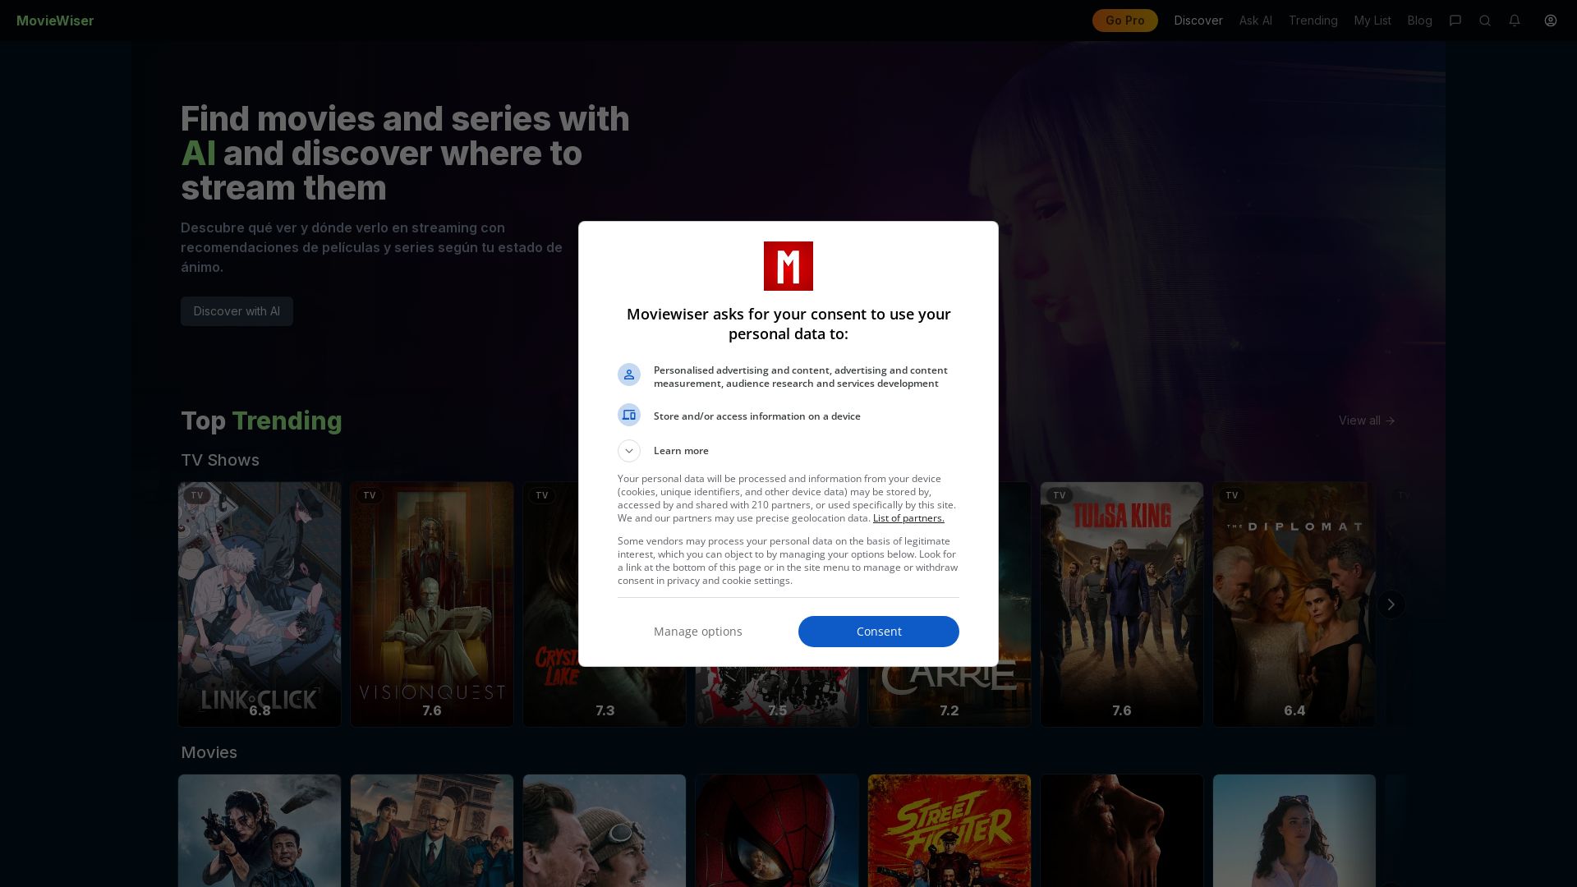Click the Store and/or access information text
Viewport: 1577px width, 887px height.
click(757, 416)
